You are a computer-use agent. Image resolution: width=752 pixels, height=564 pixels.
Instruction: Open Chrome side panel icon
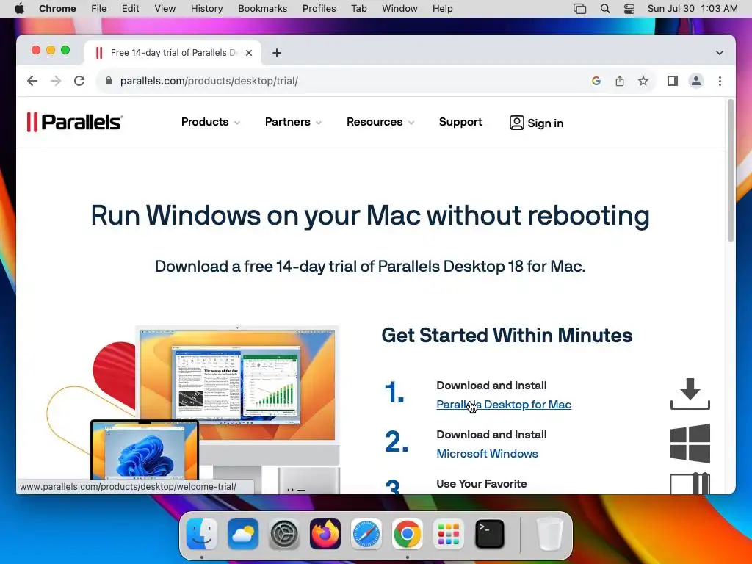click(673, 81)
